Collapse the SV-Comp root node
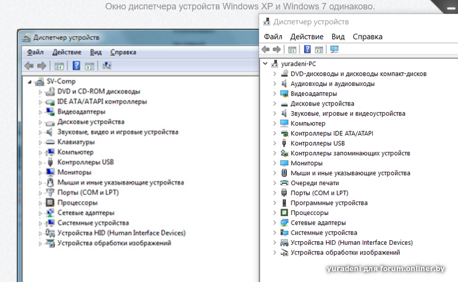458x282 pixels. (x=30, y=82)
